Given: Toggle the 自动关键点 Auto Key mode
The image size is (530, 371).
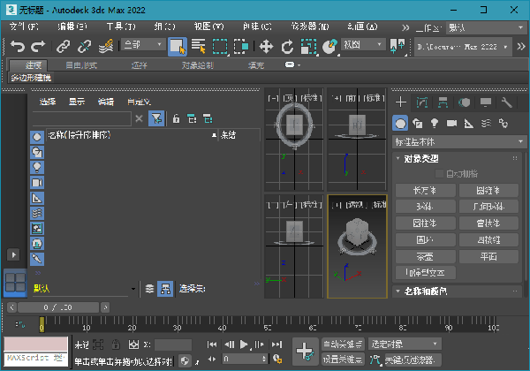Looking at the screenshot, I should [342, 344].
